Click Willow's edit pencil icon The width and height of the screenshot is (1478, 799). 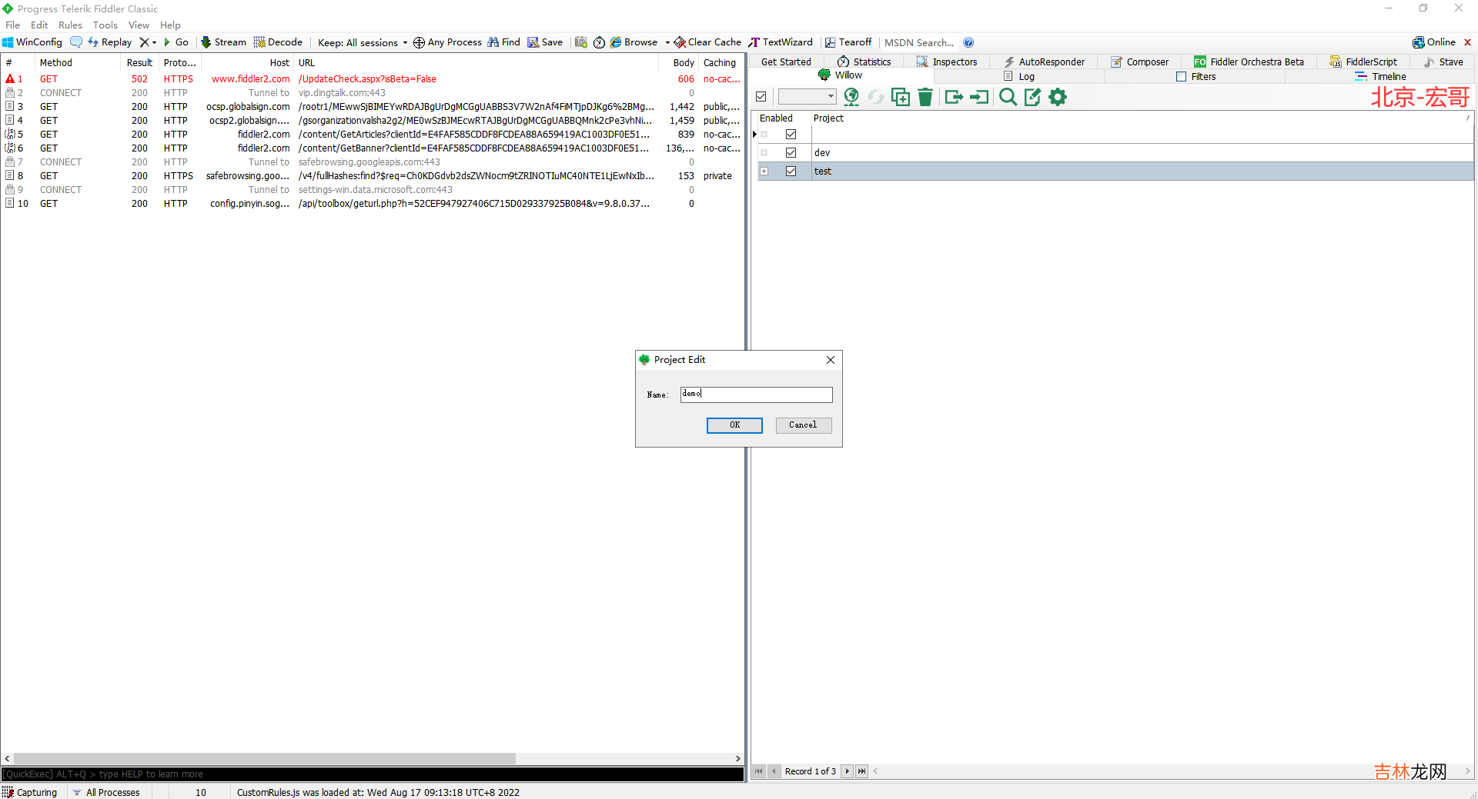tap(1032, 97)
